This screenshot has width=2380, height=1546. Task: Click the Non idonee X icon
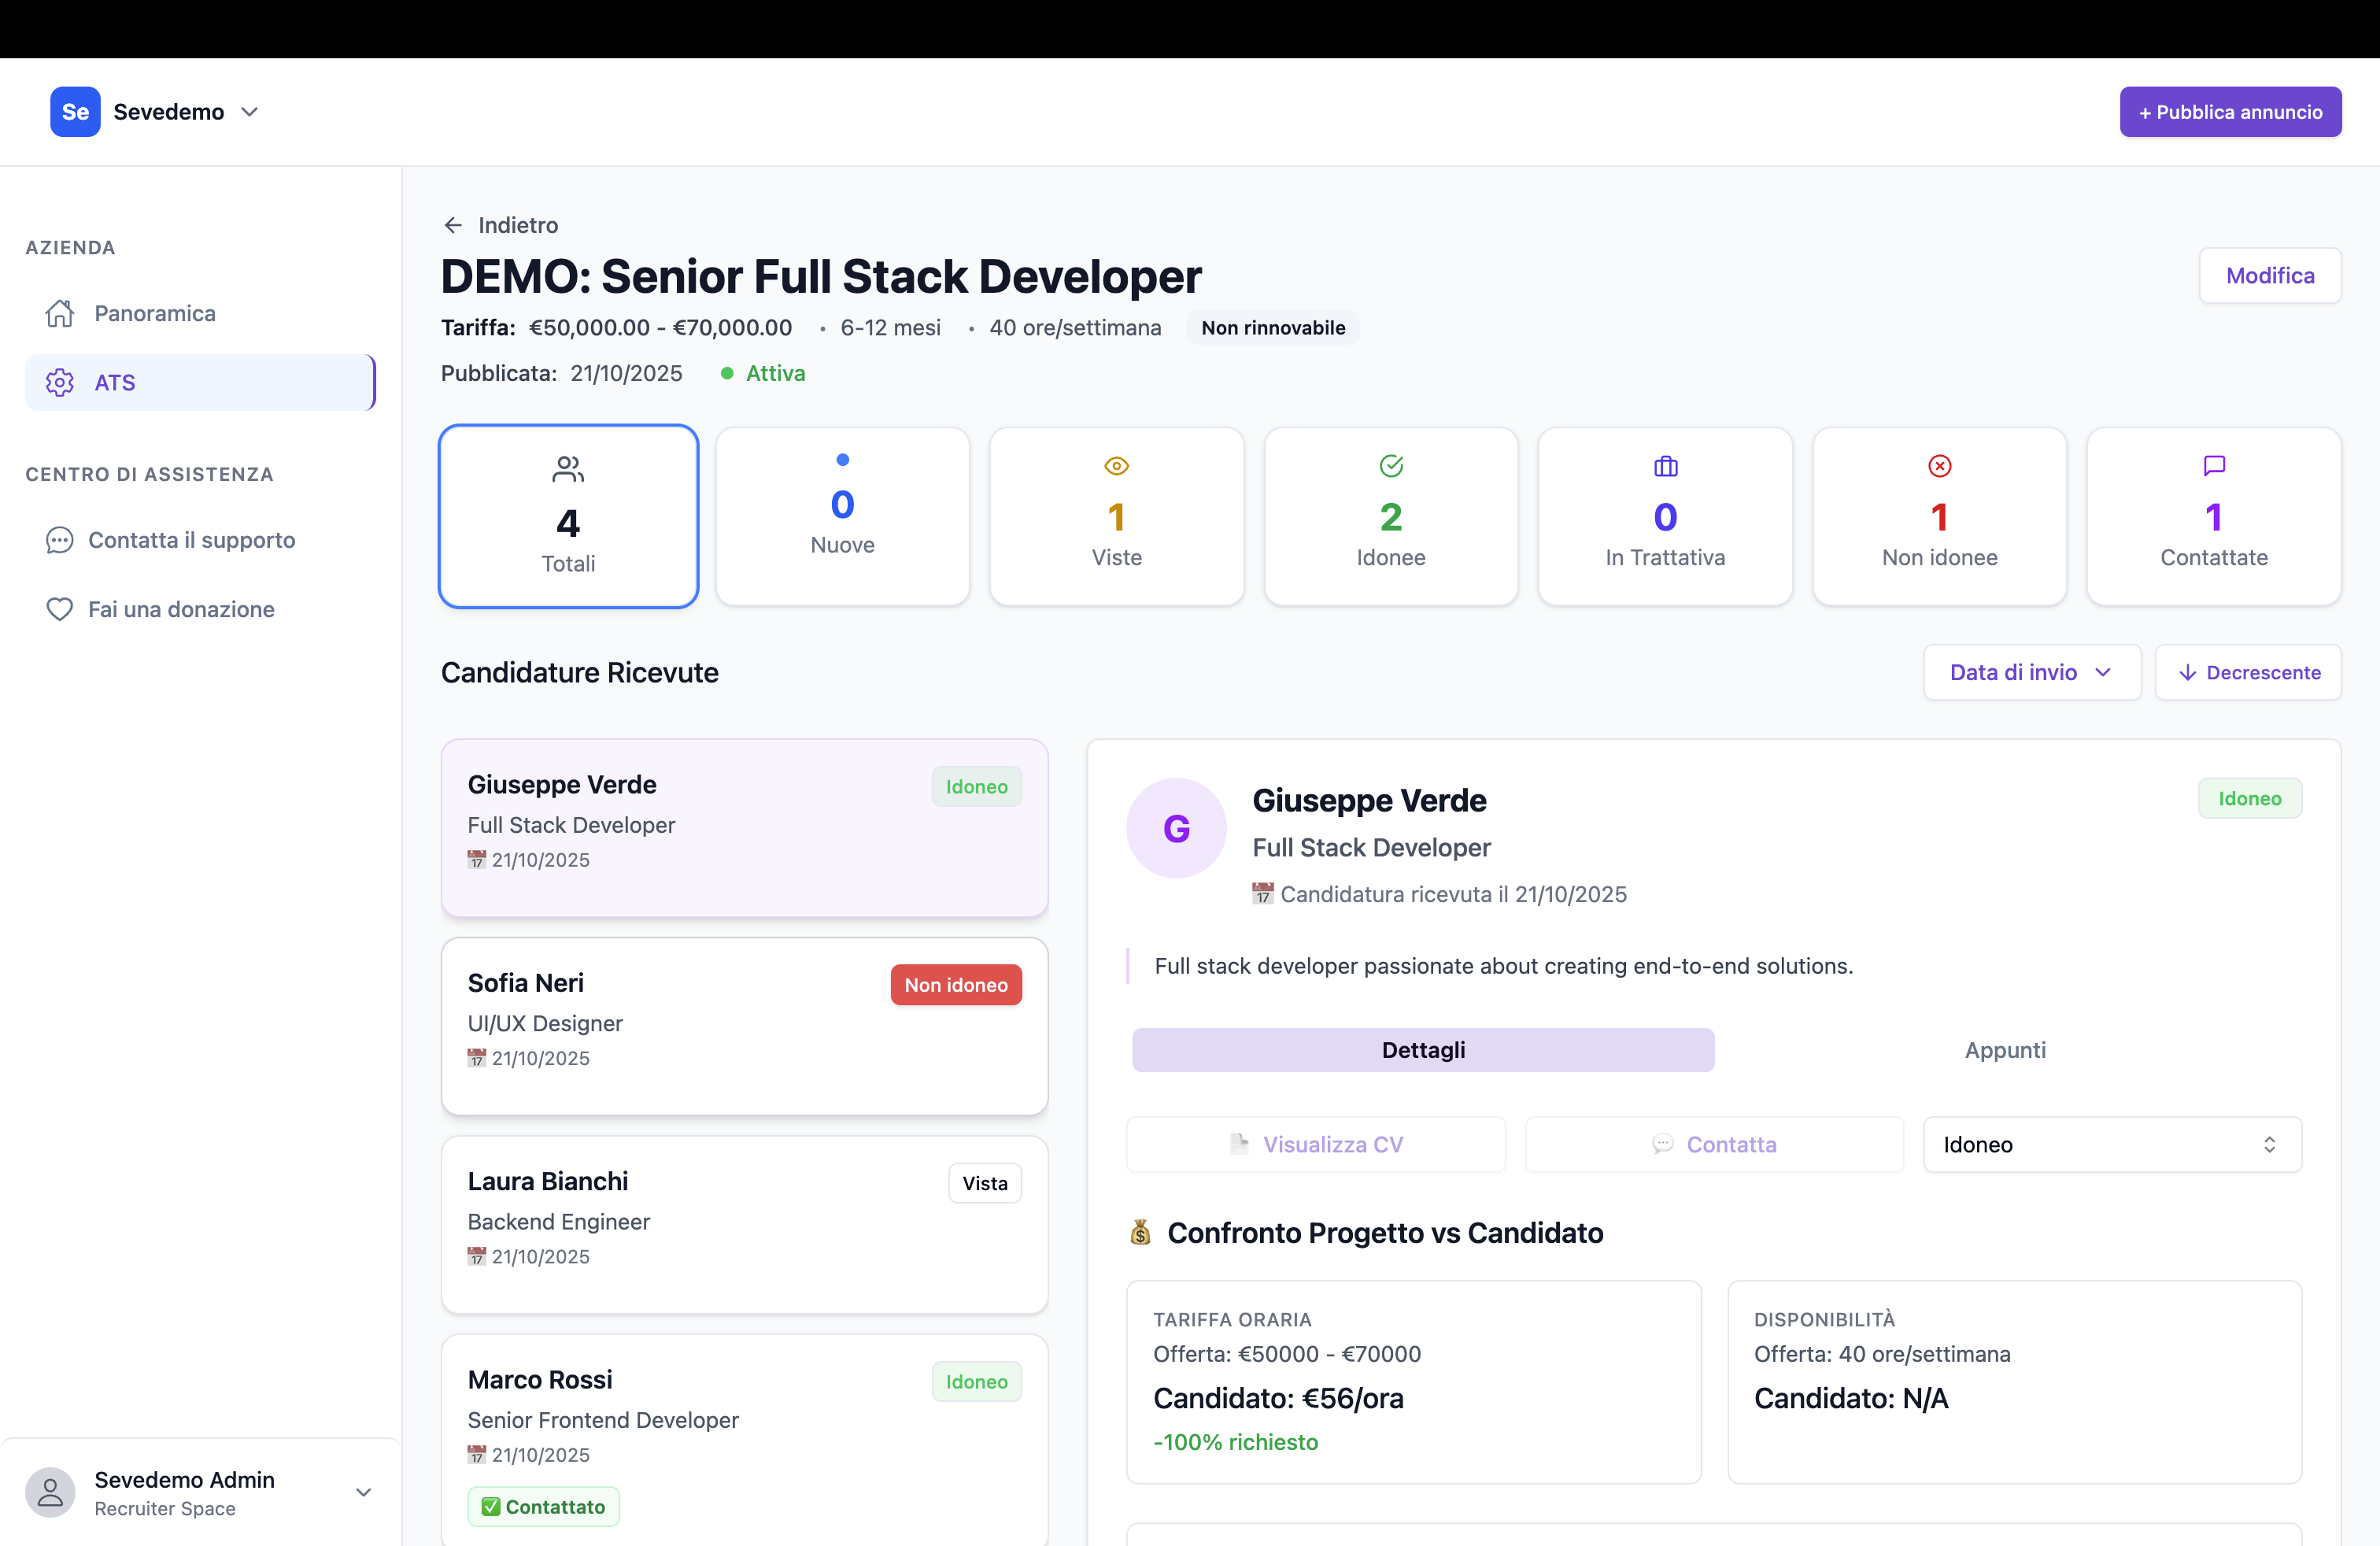pyautogui.click(x=1939, y=465)
